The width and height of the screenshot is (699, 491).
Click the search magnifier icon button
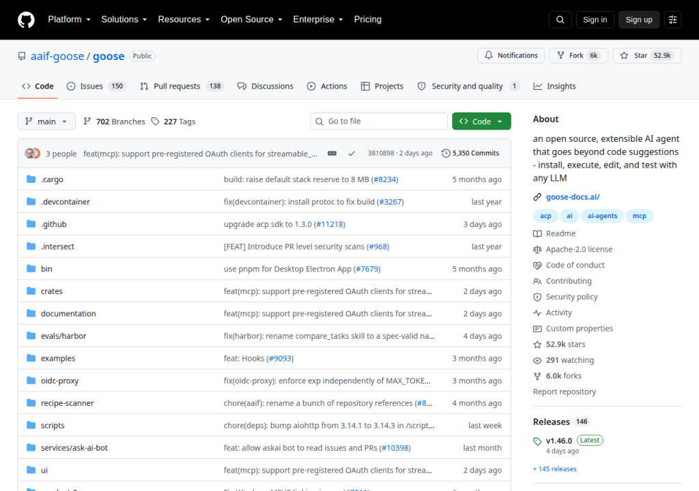[560, 20]
